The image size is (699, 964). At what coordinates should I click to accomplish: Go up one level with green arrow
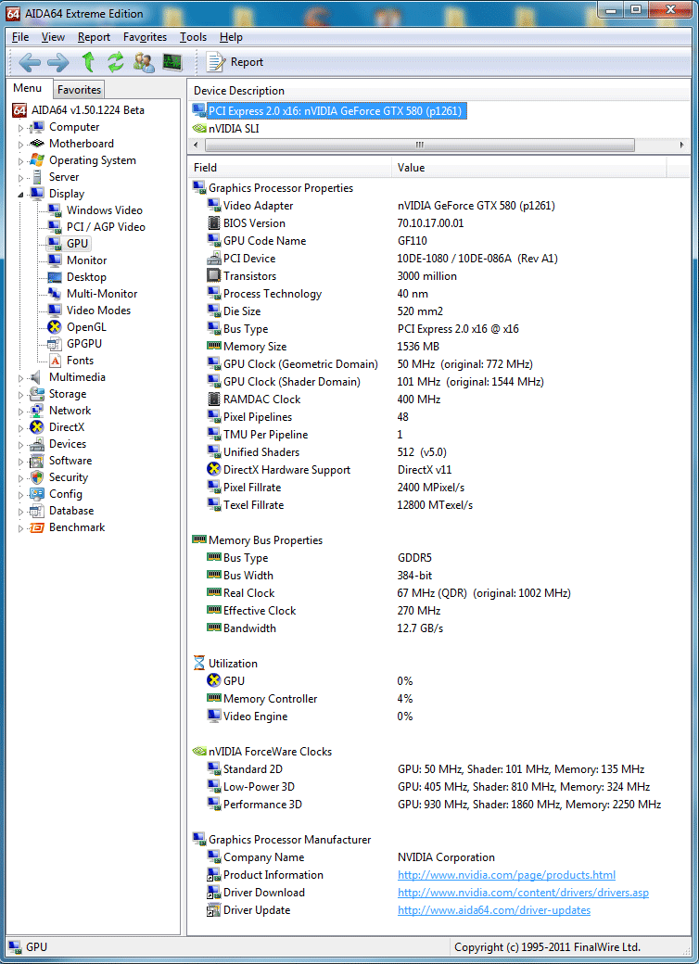coord(88,61)
